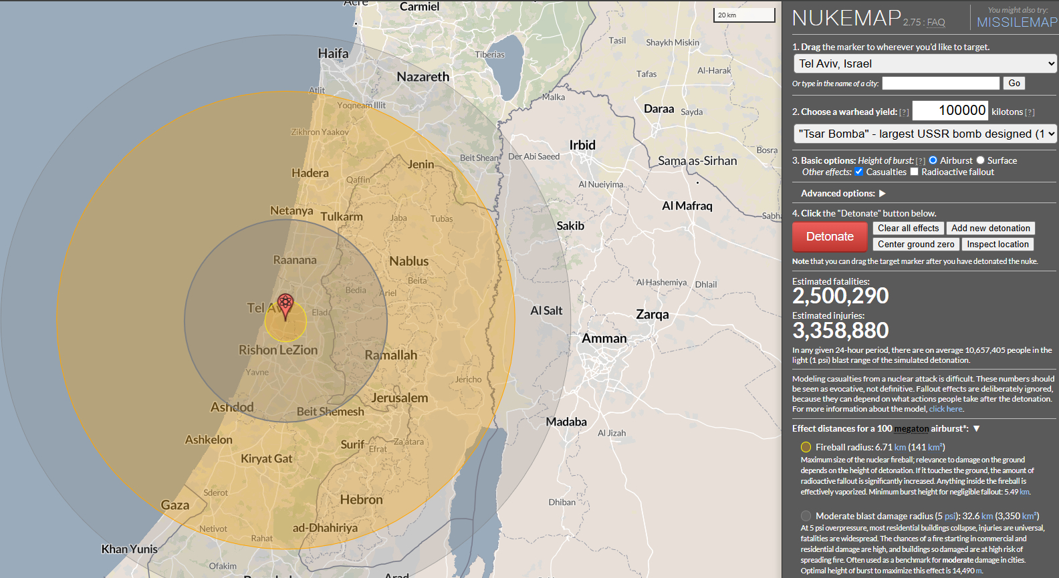Click the red Detonate button

coord(830,237)
